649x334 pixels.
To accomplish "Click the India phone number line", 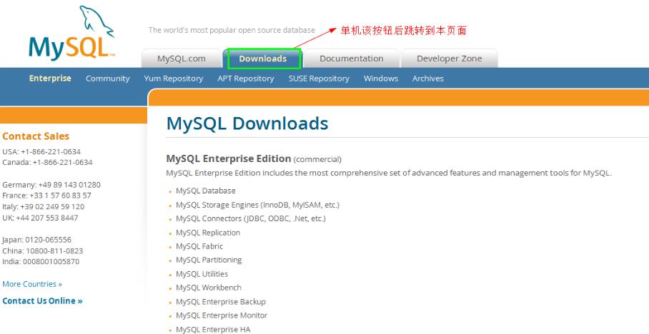I will (x=41, y=261).
